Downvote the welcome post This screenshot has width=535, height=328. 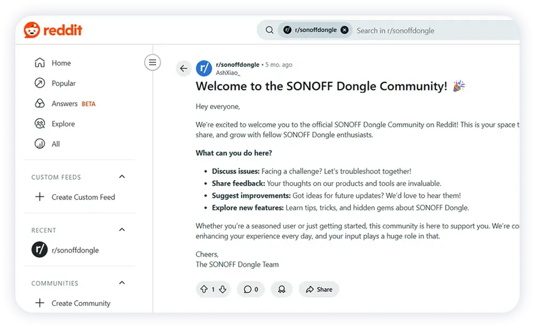point(223,289)
